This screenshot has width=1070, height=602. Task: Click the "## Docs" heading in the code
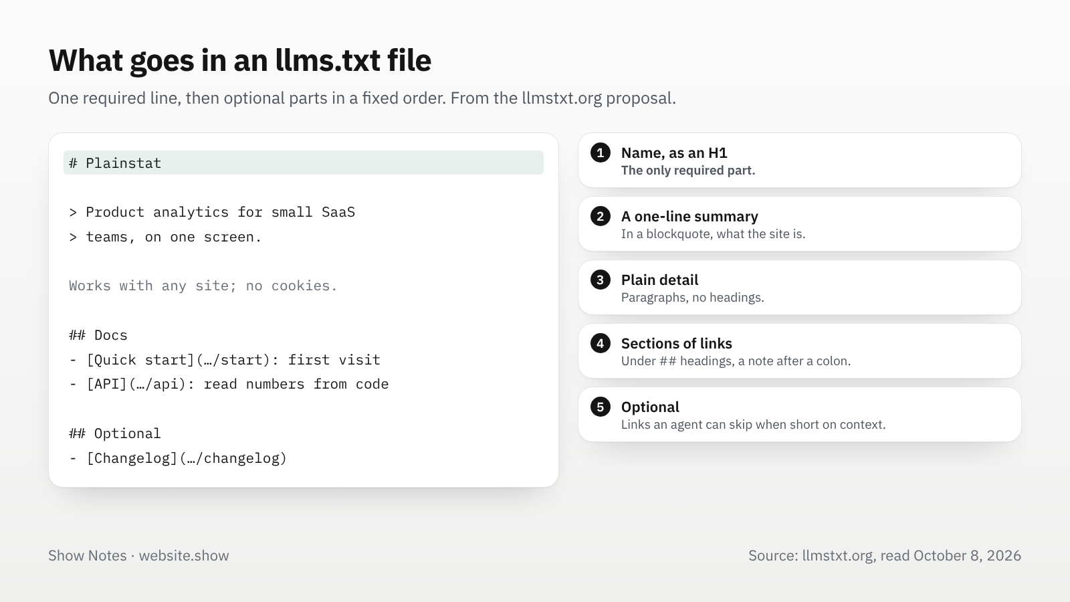tap(98, 335)
